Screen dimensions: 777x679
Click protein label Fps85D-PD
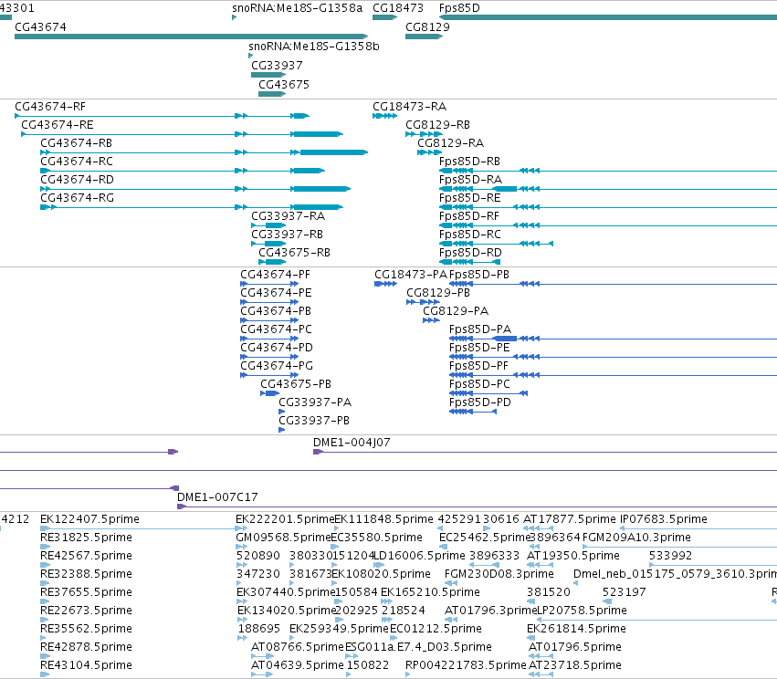pyautogui.click(x=479, y=402)
